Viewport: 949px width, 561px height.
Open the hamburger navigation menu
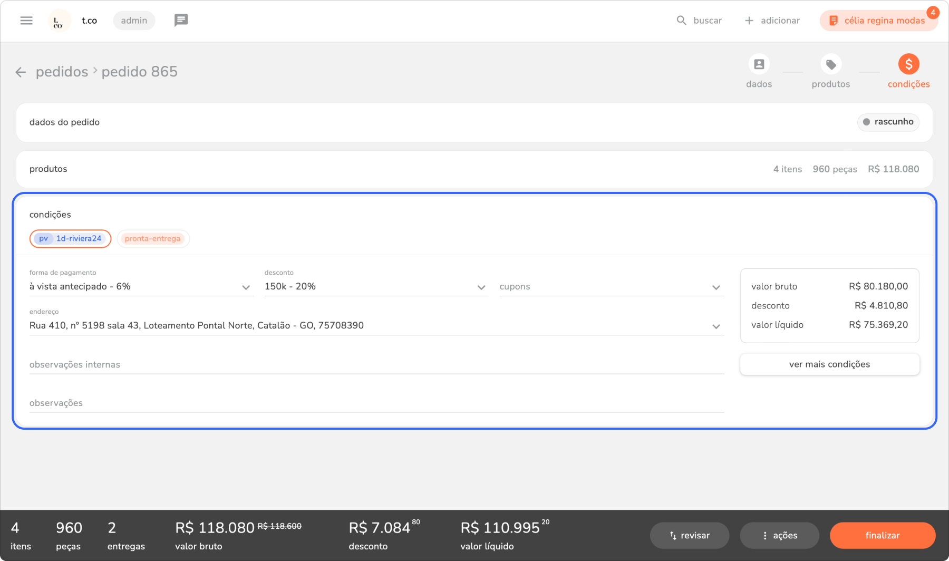26,21
